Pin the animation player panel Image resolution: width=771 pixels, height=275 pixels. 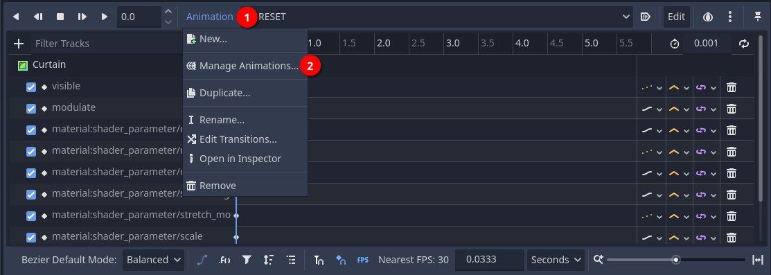point(757,17)
